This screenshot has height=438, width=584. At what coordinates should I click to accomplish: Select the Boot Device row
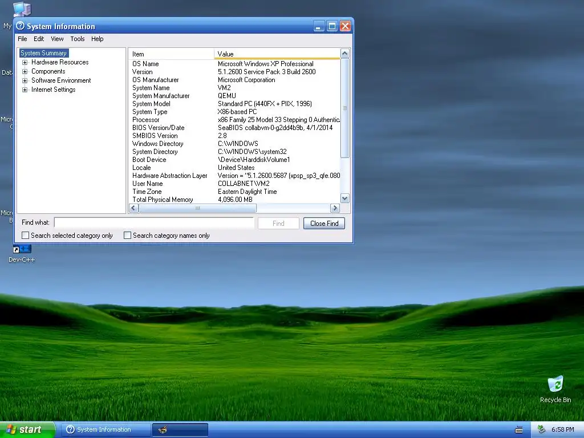234,160
